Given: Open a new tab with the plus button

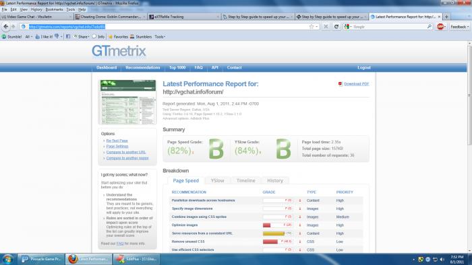Looking at the screenshot, I should [x=446, y=17].
